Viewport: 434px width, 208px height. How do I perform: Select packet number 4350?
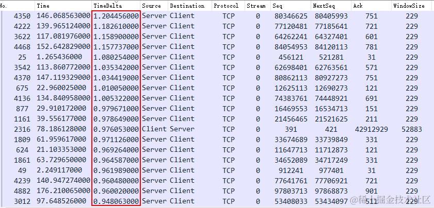tap(22, 16)
